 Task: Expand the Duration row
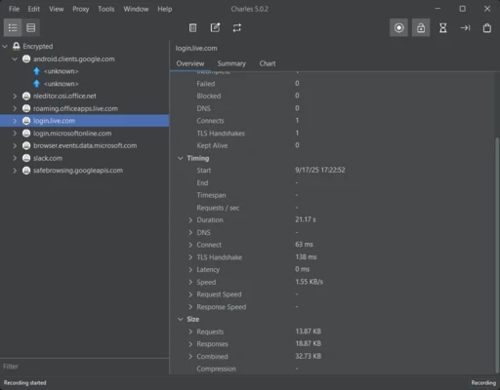coord(190,220)
